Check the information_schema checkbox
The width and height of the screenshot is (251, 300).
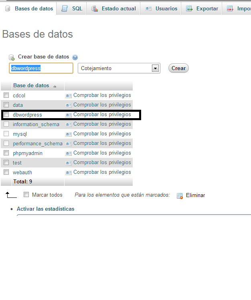pyautogui.click(x=6, y=124)
